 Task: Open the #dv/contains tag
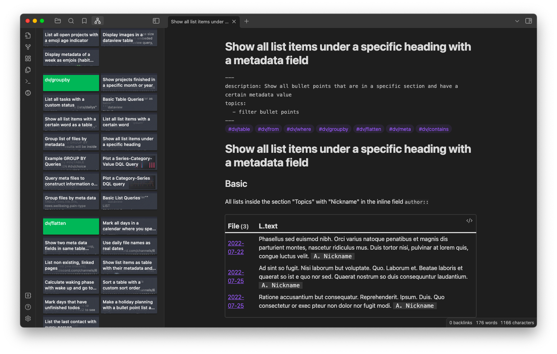[434, 129]
